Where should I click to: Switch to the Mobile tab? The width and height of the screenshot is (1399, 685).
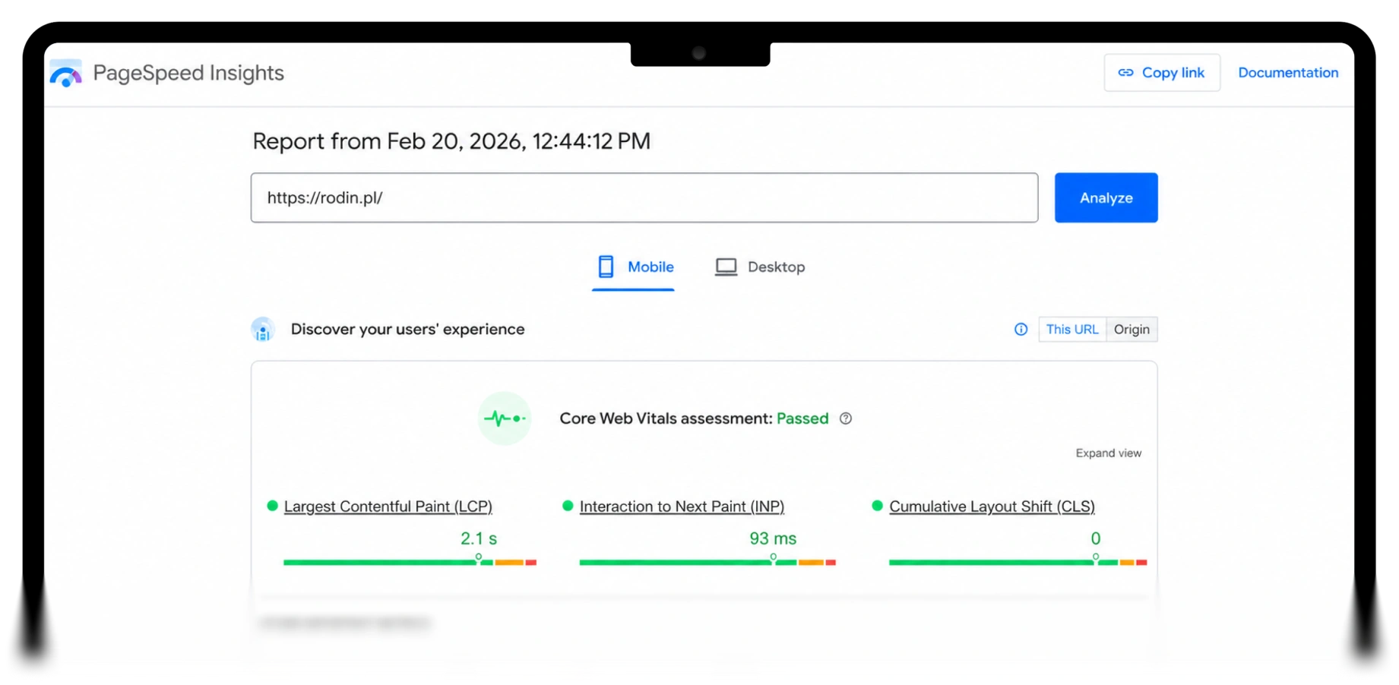[634, 267]
